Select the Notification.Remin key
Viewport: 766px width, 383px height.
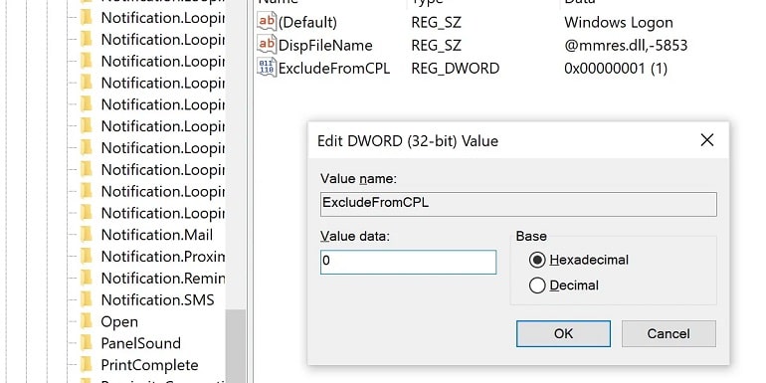(x=163, y=278)
